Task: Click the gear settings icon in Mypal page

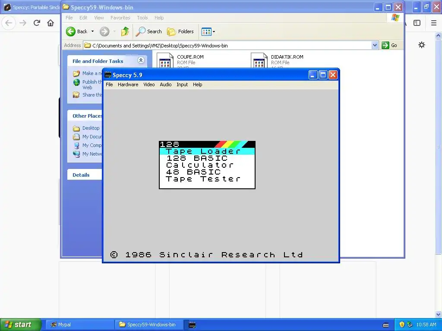Action: coord(422,45)
